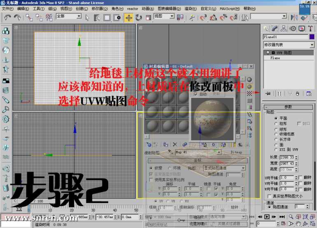
Task: Select the Unlink Selection tool
Action: pyautogui.click(x=39, y=18)
